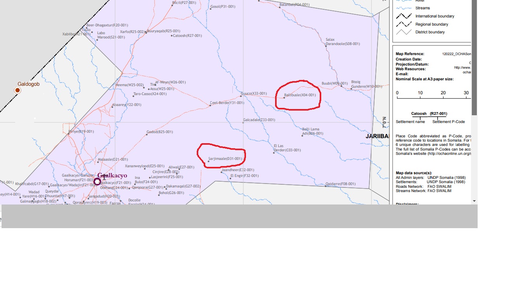Click the Dhuunta(H17-001) label

tap(60, 196)
